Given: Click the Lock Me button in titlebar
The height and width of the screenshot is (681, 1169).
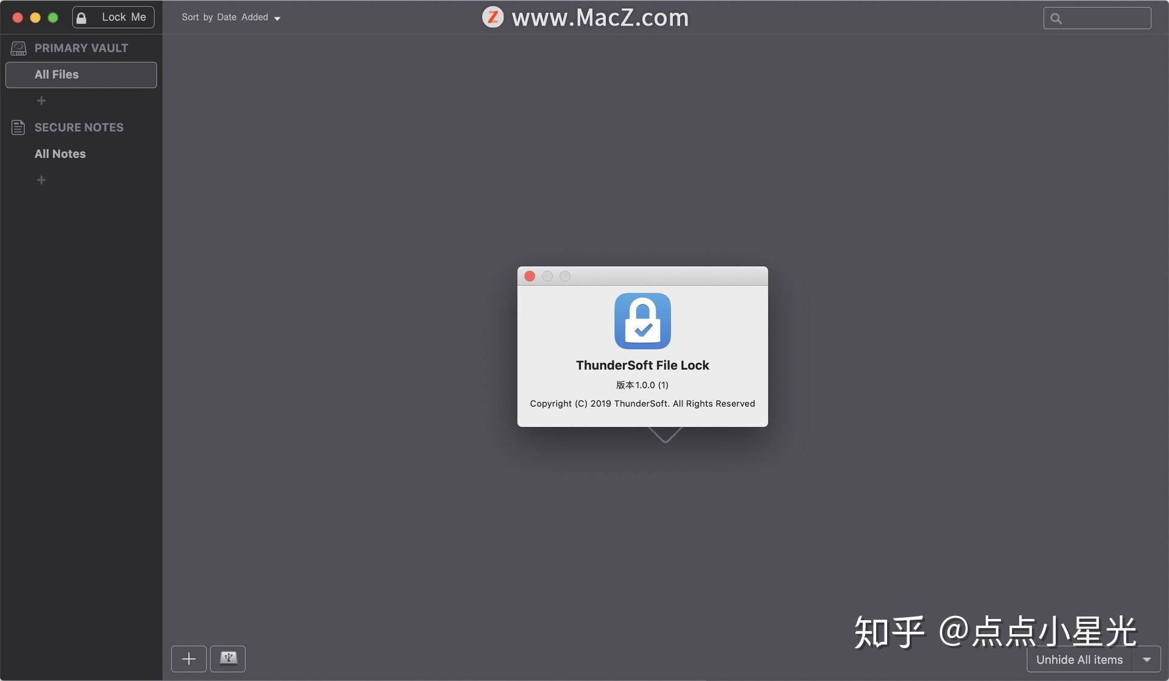Looking at the screenshot, I should [113, 17].
